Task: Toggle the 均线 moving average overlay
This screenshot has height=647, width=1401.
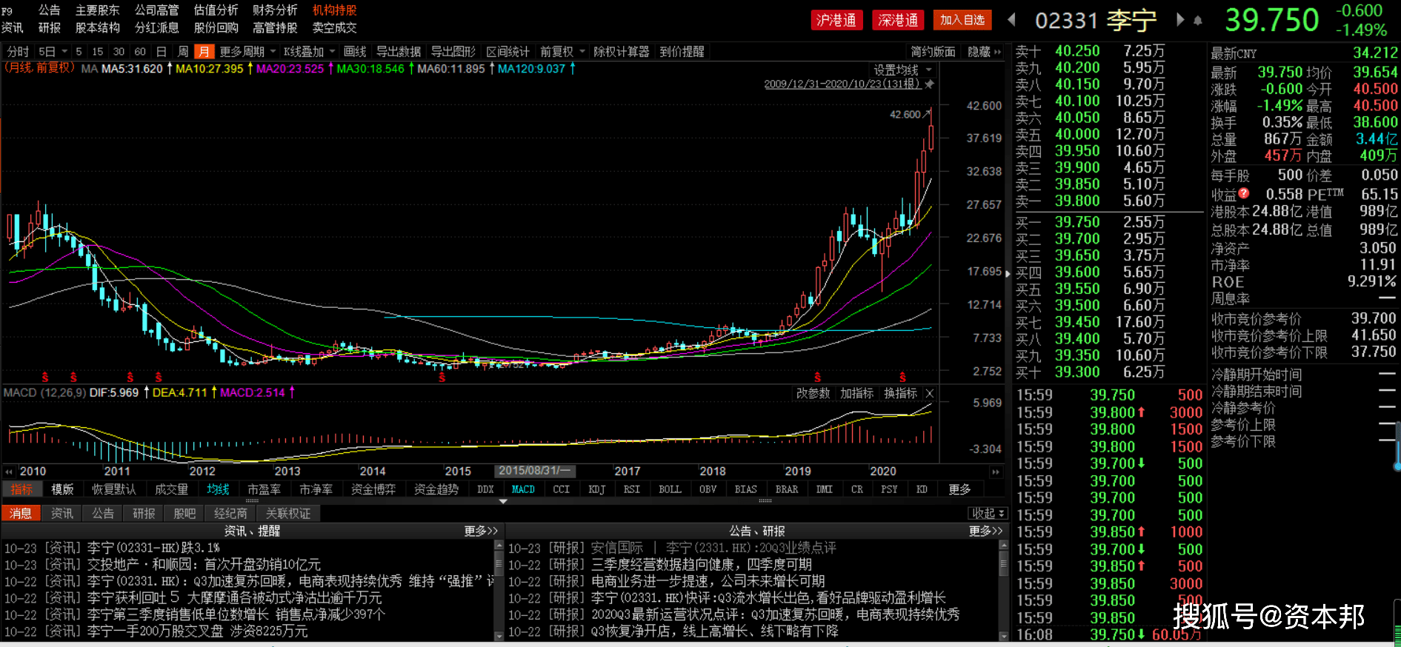Action: coord(218,489)
